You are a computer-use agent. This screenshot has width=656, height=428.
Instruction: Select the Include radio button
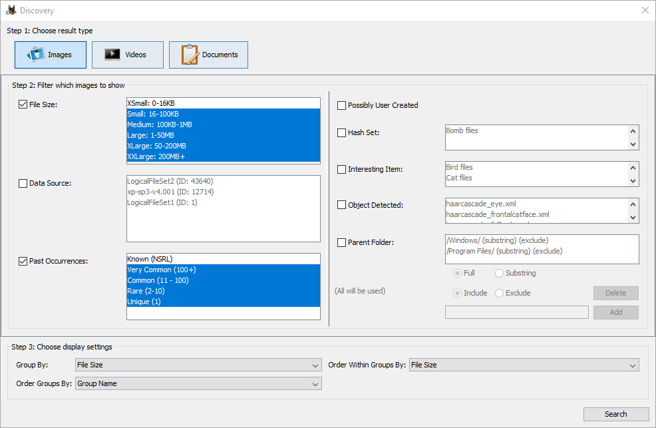[x=457, y=294]
